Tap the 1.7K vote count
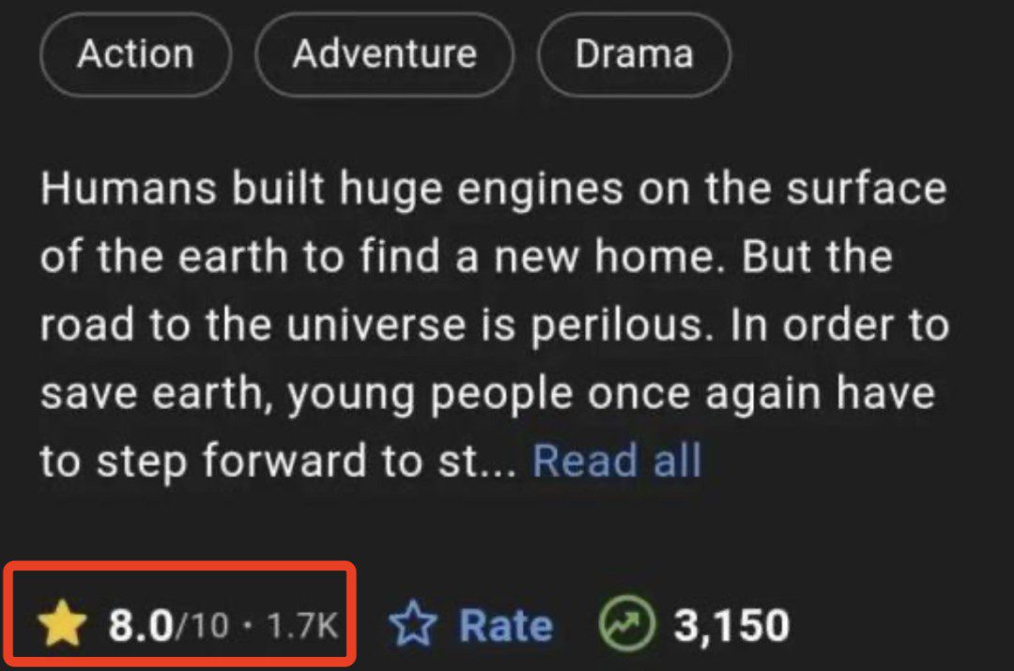The width and height of the screenshot is (1014, 671). (x=302, y=626)
